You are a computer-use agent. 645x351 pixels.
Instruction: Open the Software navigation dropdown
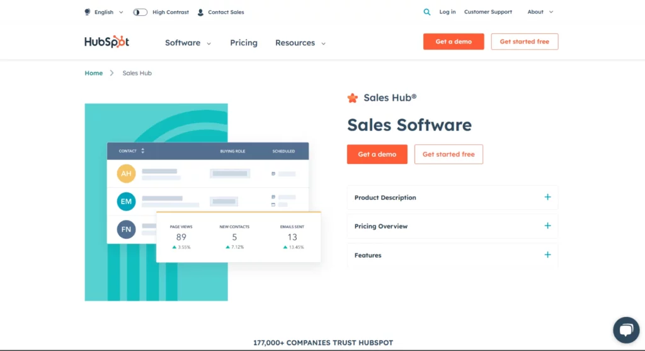(x=188, y=43)
